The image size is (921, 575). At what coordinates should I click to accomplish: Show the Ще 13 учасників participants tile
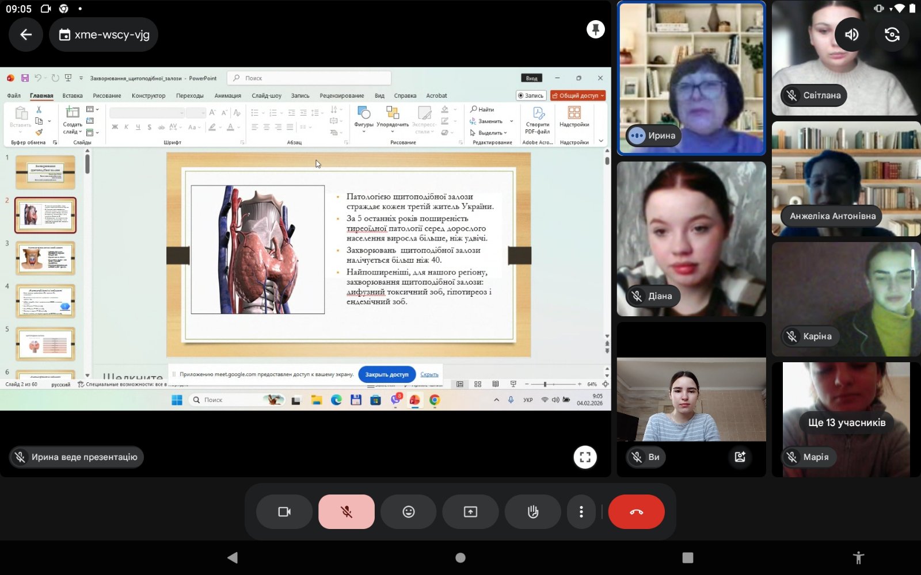846,423
